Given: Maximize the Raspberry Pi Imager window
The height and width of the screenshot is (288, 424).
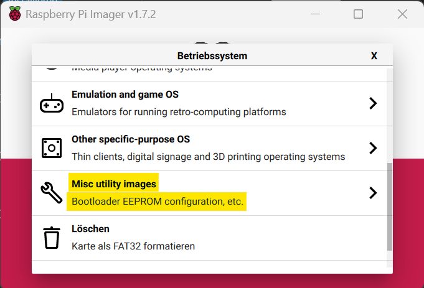Looking at the screenshot, I should (358, 14).
